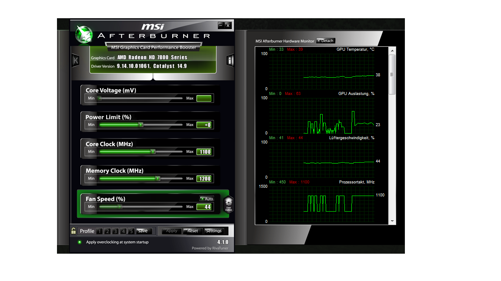Screen dimensions: 501x281
Task: Select profile slot 4
Action: [124, 231]
